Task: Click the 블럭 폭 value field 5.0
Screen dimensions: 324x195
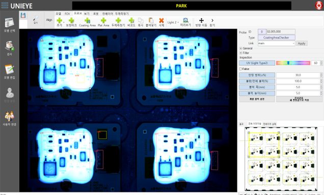Action: pyautogui.click(x=298, y=87)
